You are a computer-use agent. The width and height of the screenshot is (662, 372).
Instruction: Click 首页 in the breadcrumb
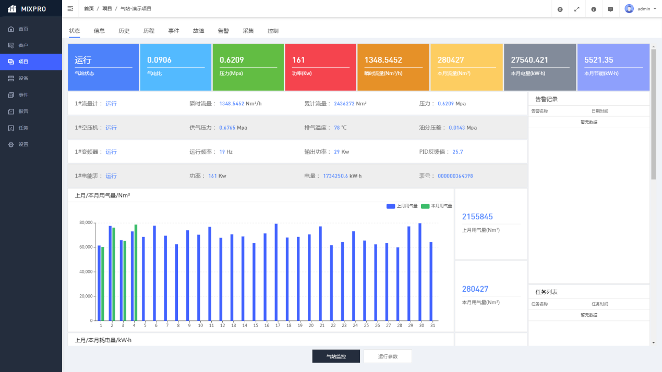[89, 9]
